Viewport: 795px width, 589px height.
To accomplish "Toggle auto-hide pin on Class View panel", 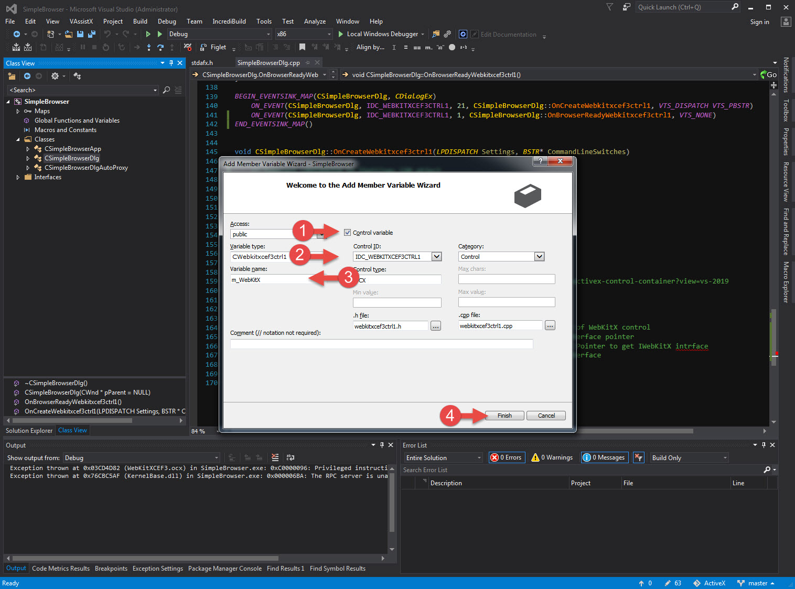I will (171, 63).
